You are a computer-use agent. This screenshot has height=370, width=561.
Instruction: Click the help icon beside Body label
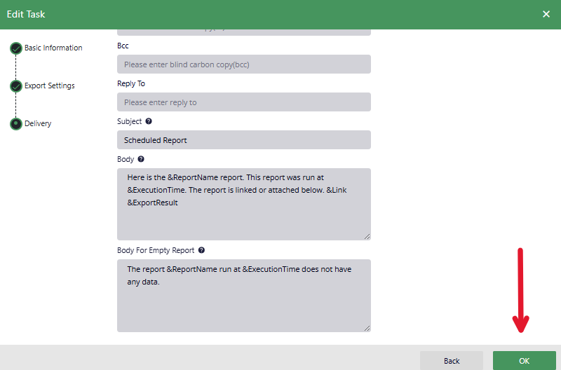141,159
